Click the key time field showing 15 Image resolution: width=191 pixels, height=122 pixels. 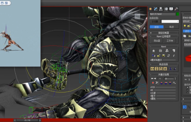(x=169, y=79)
